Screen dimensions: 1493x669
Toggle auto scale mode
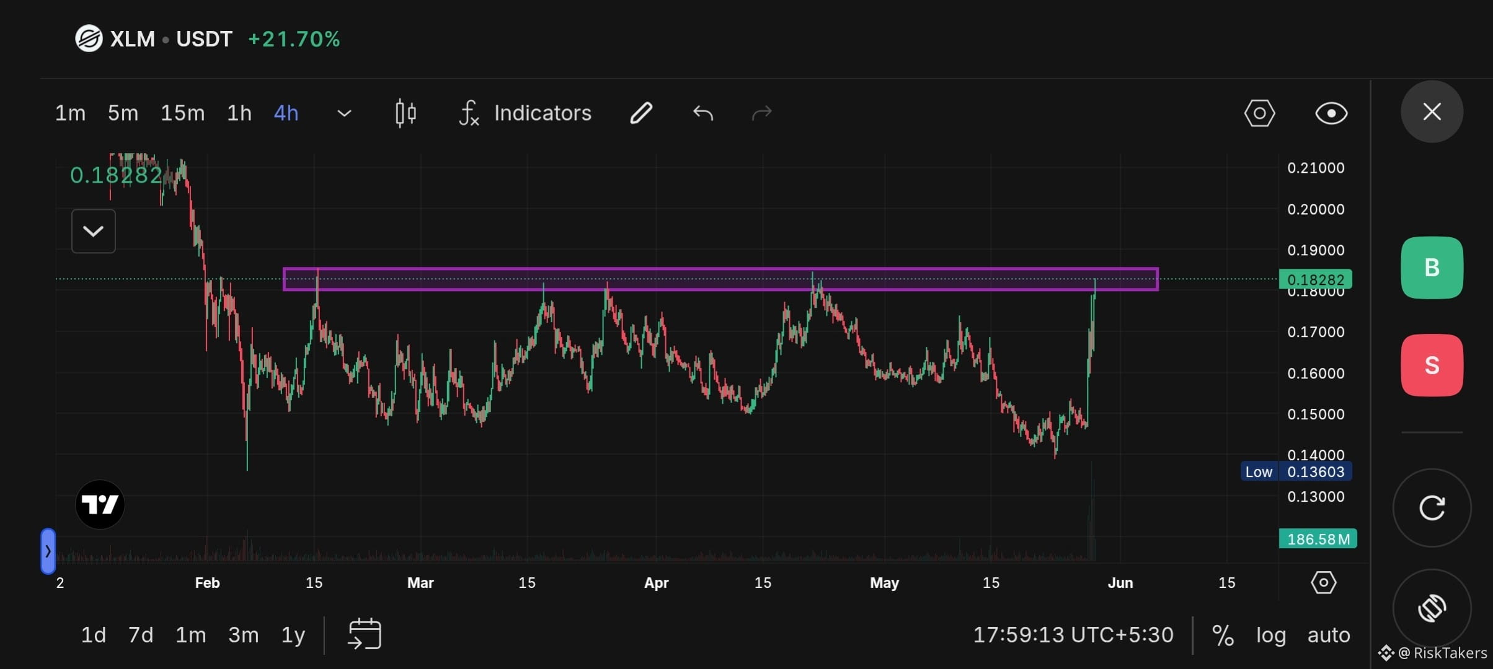click(x=1329, y=636)
